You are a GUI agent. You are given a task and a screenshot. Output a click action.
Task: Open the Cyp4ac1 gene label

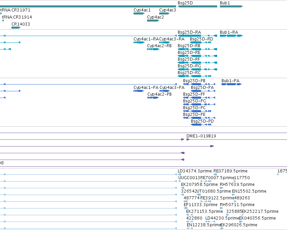142,10
